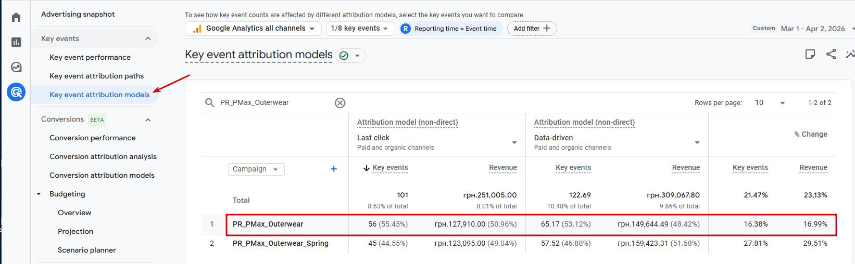Sort by Last click Key events column
The image size is (855, 264).
coord(389,168)
